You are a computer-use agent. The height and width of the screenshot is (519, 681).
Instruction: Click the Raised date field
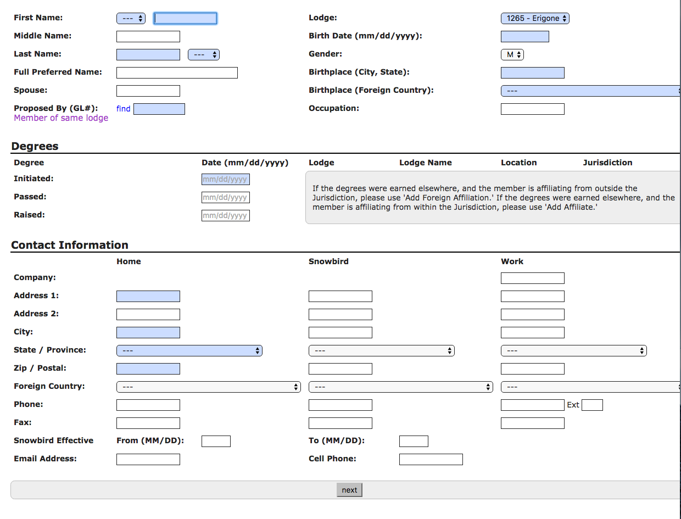click(225, 216)
